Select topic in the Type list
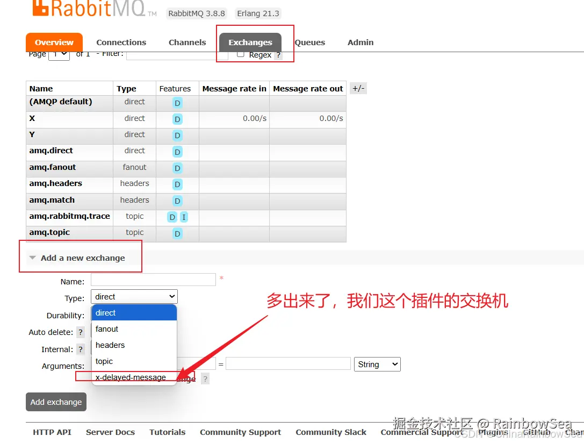The image size is (584, 443). coord(134,361)
